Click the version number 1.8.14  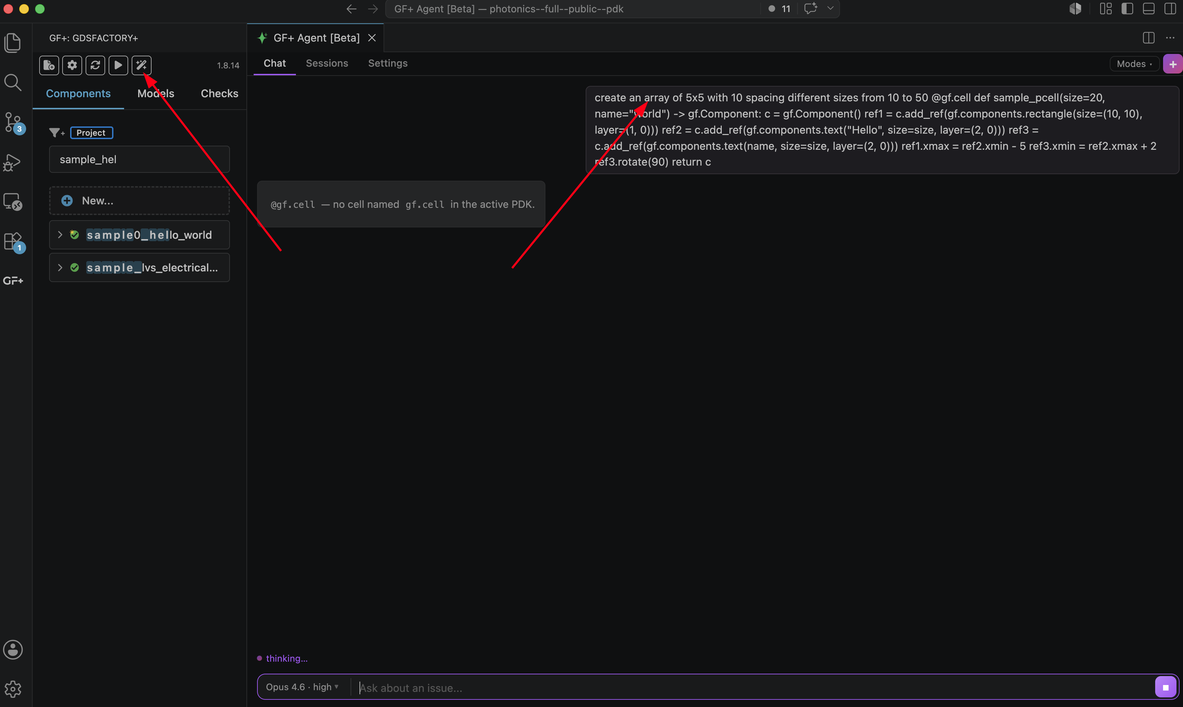pos(228,65)
